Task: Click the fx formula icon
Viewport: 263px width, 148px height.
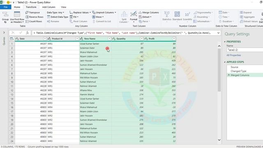Action: pos(27,33)
